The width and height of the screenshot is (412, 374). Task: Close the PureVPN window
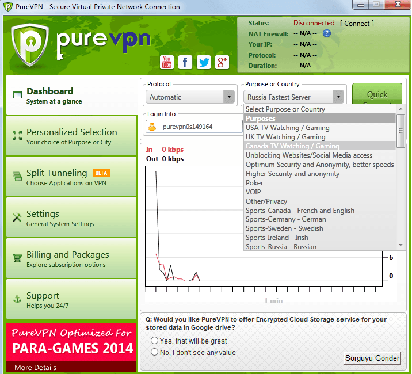coord(398,5)
